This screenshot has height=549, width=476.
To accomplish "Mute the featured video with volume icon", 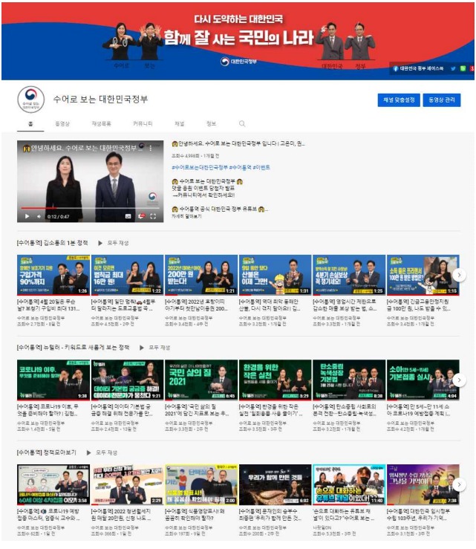I will coord(40,216).
